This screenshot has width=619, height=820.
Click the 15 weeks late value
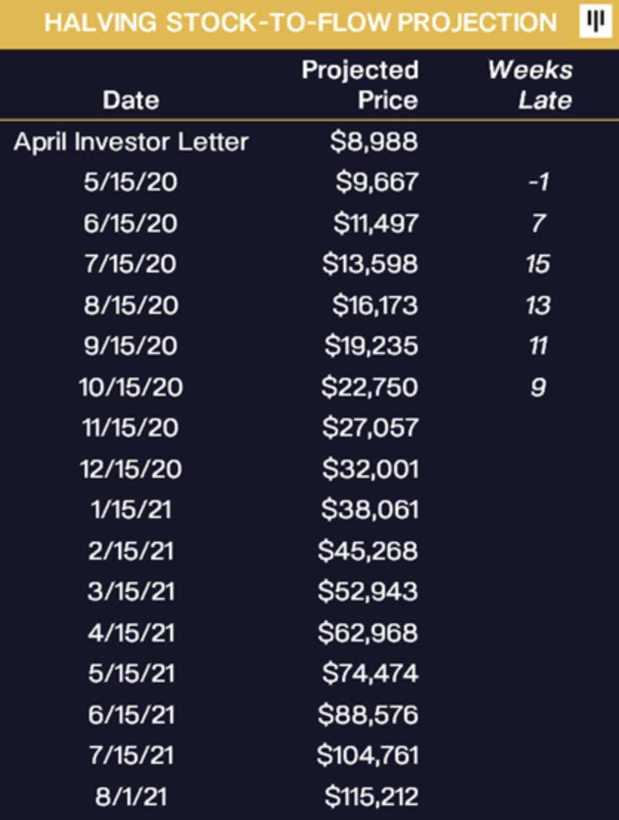(538, 263)
